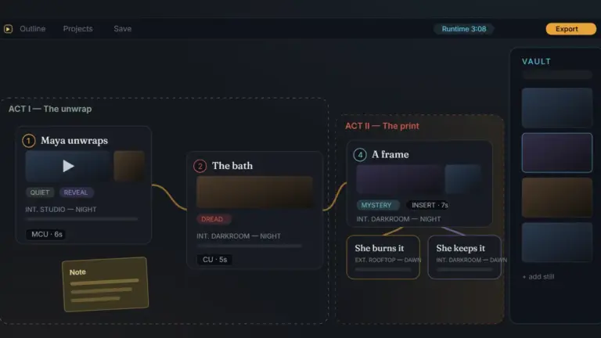Select scene number 2 circle badge
This screenshot has height=338, width=601.
200,166
